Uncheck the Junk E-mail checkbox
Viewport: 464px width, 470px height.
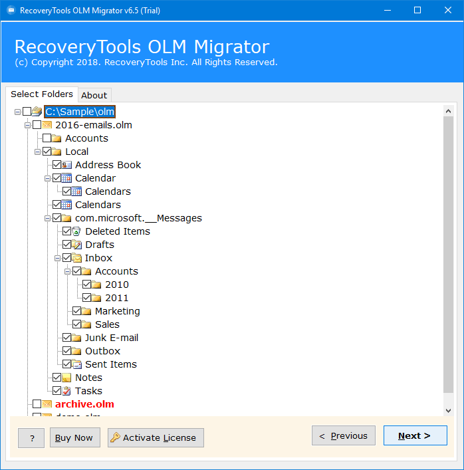66,338
